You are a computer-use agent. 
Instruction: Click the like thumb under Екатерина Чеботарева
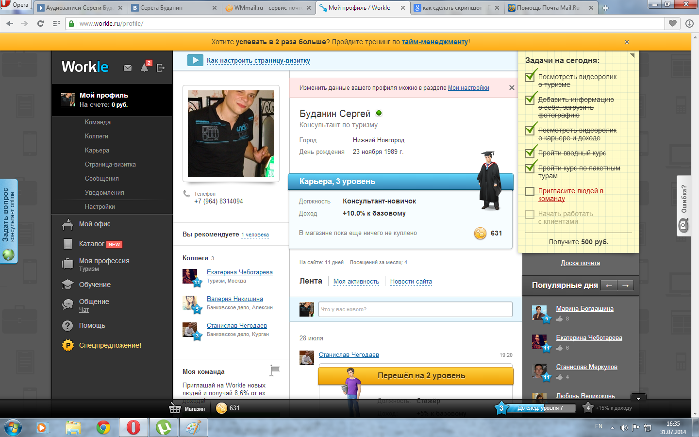point(559,348)
